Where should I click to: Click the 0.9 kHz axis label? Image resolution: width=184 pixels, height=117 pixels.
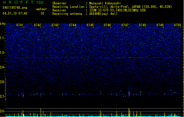(x=2, y=67)
